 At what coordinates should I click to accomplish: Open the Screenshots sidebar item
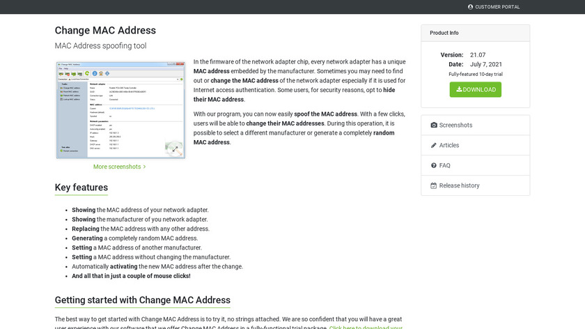pyautogui.click(x=475, y=125)
